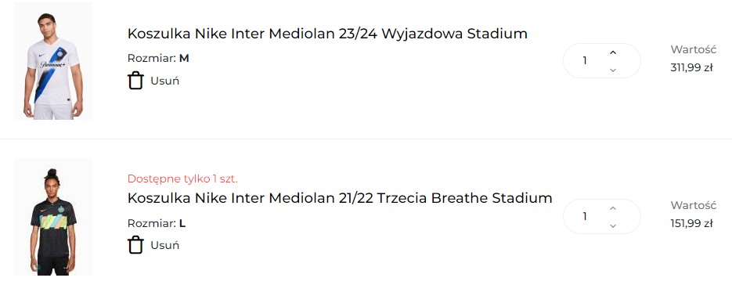Image resolution: width=732 pixels, height=285 pixels.
Task: Open Koszulka Nike Inter Mediolan 23/24 Wyjazdowa Stadium
Action: point(327,34)
